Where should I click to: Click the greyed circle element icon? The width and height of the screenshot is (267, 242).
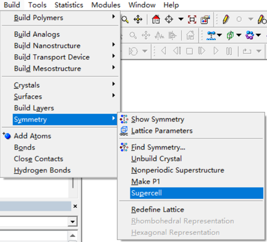tap(239, 19)
